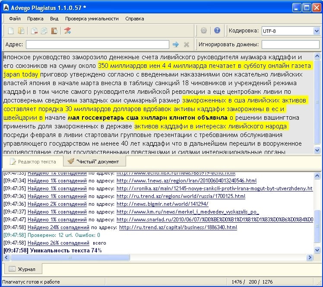Image resolution: width=323 pixels, height=287 pixels.
Task: Click the Paste clipboard toolbar icon
Action: pyautogui.click(x=54, y=31)
